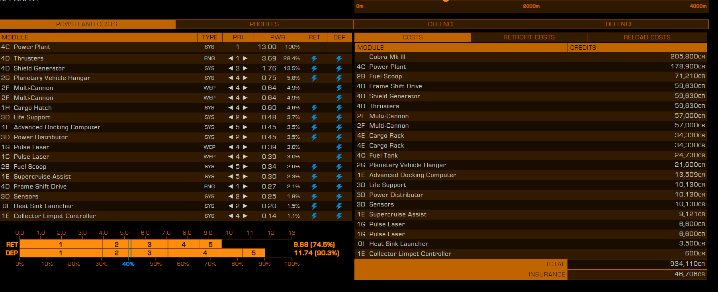
Task: Decrease Advanced Docking Computer priority arrow
Action: coord(230,127)
